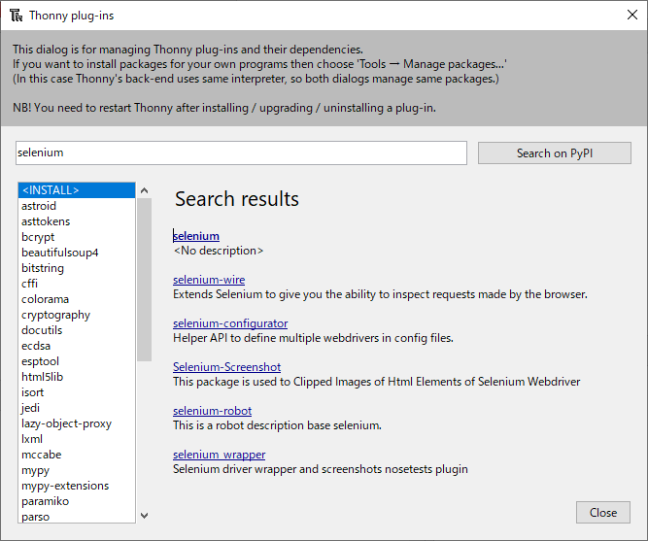Select mypy-extensions in the package list
648x541 pixels.
(77, 486)
